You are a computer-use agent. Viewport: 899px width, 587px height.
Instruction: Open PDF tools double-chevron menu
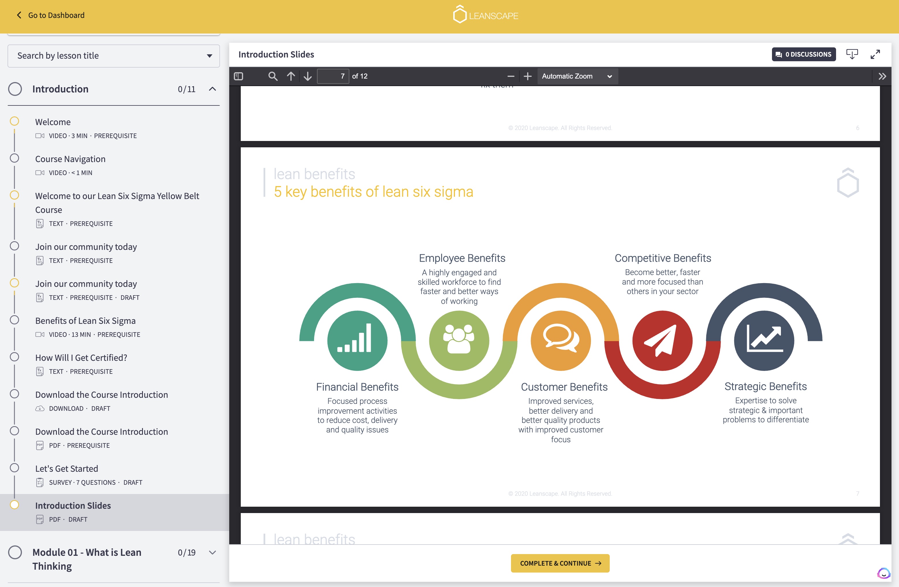(x=882, y=76)
